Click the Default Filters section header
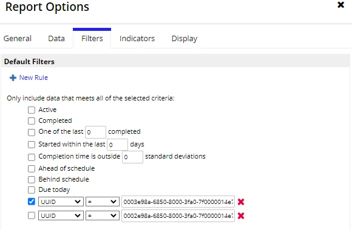This screenshot has height=230, width=352. (x=175, y=61)
